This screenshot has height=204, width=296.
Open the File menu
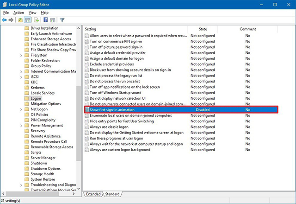point(6,13)
